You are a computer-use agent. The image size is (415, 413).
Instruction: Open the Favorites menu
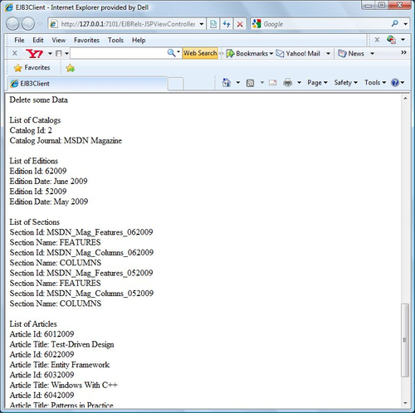click(86, 40)
